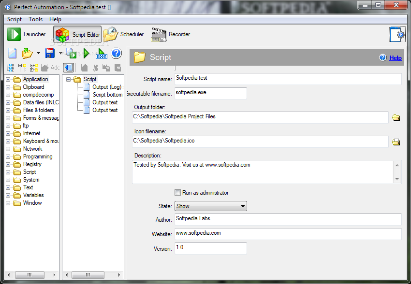
Task: Click the run-from-document toolbar icon
Action: click(x=71, y=53)
